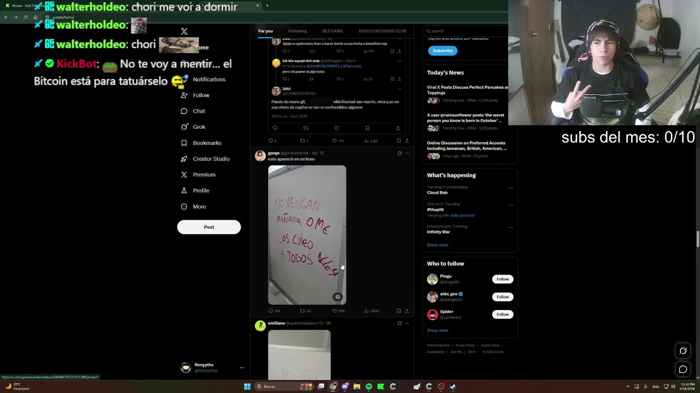Open Bookmarks in the left sidebar
This screenshot has height=393, width=700.
coord(201,143)
